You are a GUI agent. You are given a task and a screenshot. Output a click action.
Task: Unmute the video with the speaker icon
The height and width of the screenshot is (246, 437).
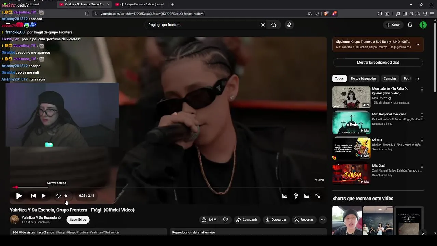(x=59, y=196)
